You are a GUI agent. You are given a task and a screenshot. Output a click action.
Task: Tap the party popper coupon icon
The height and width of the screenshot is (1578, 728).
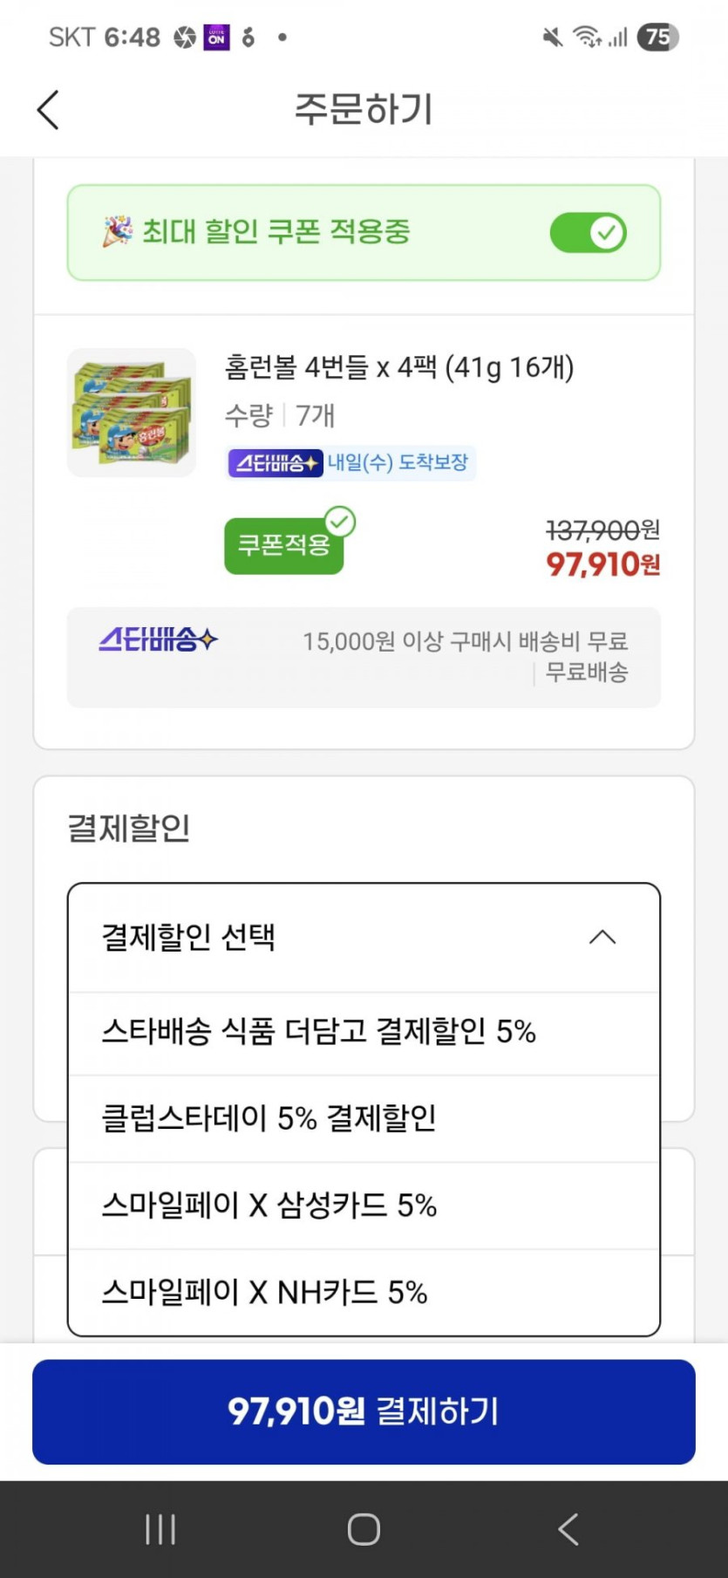click(118, 232)
